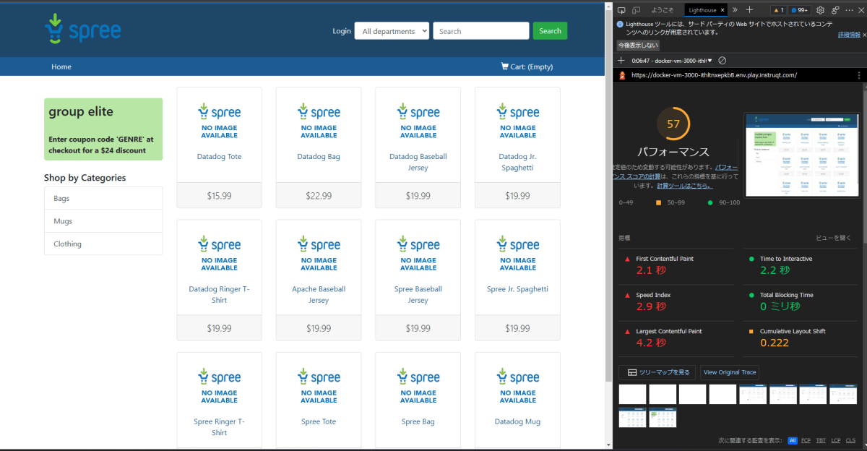Viewport: 867px width, 451px height.
Task: Open DevTools customize three-dot menu
Action: click(x=850, y=10)
